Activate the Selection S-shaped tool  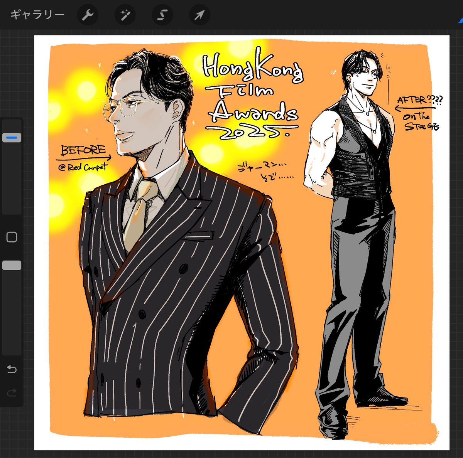(162, 15)
